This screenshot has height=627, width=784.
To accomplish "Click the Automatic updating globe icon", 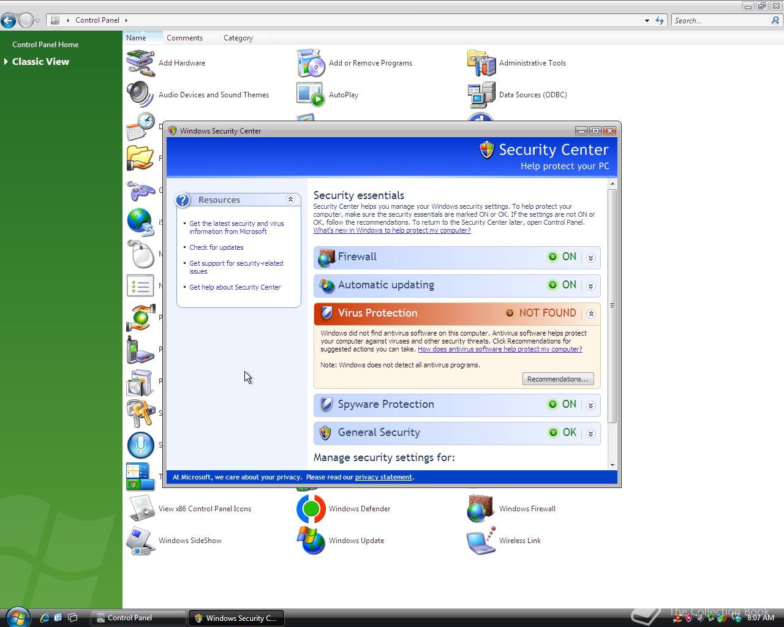I will click(326, 285).
